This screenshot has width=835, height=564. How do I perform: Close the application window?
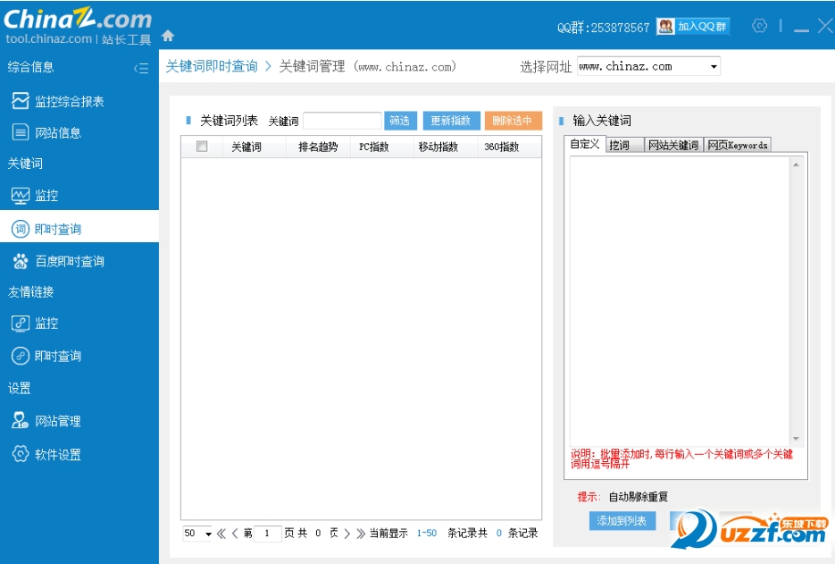click(825, 26)
